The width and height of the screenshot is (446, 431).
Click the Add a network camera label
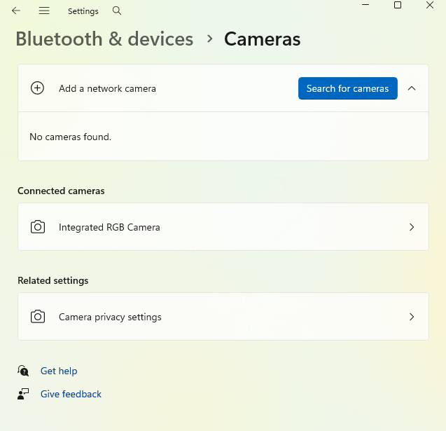108,88
